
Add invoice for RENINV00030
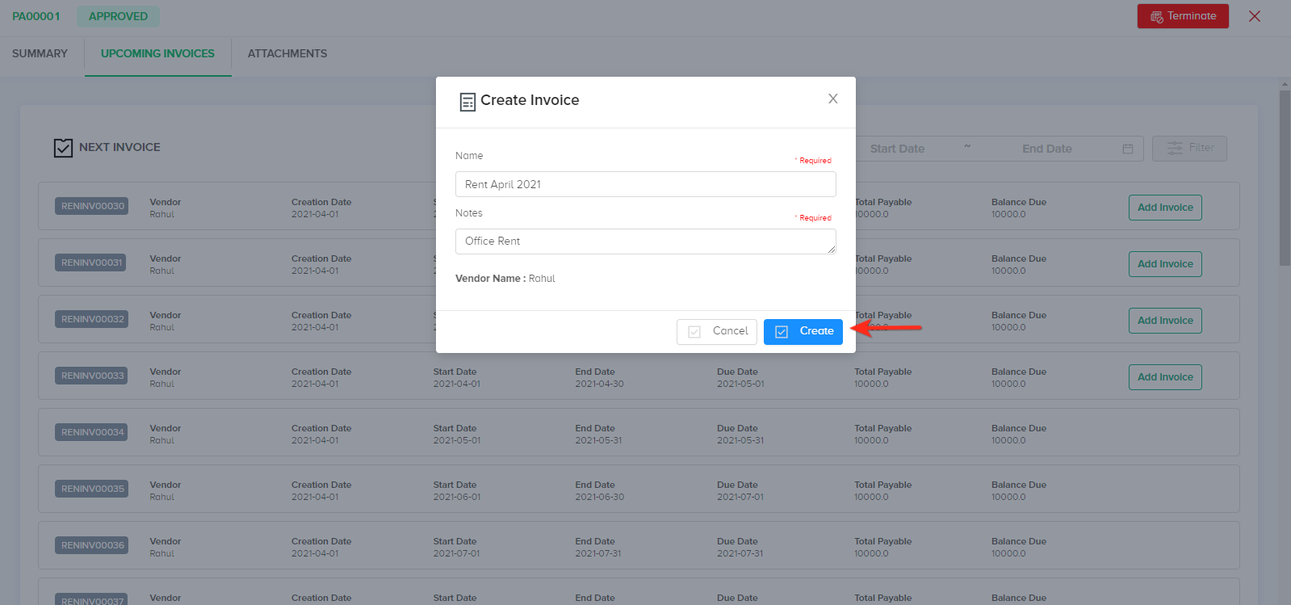(x=1165, y=208)
